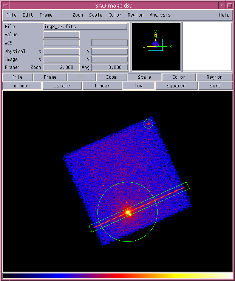Expand the Scale menu dropdown
Image resolution: width=235 pixels, height=281 pixels.
coord(96,15)
